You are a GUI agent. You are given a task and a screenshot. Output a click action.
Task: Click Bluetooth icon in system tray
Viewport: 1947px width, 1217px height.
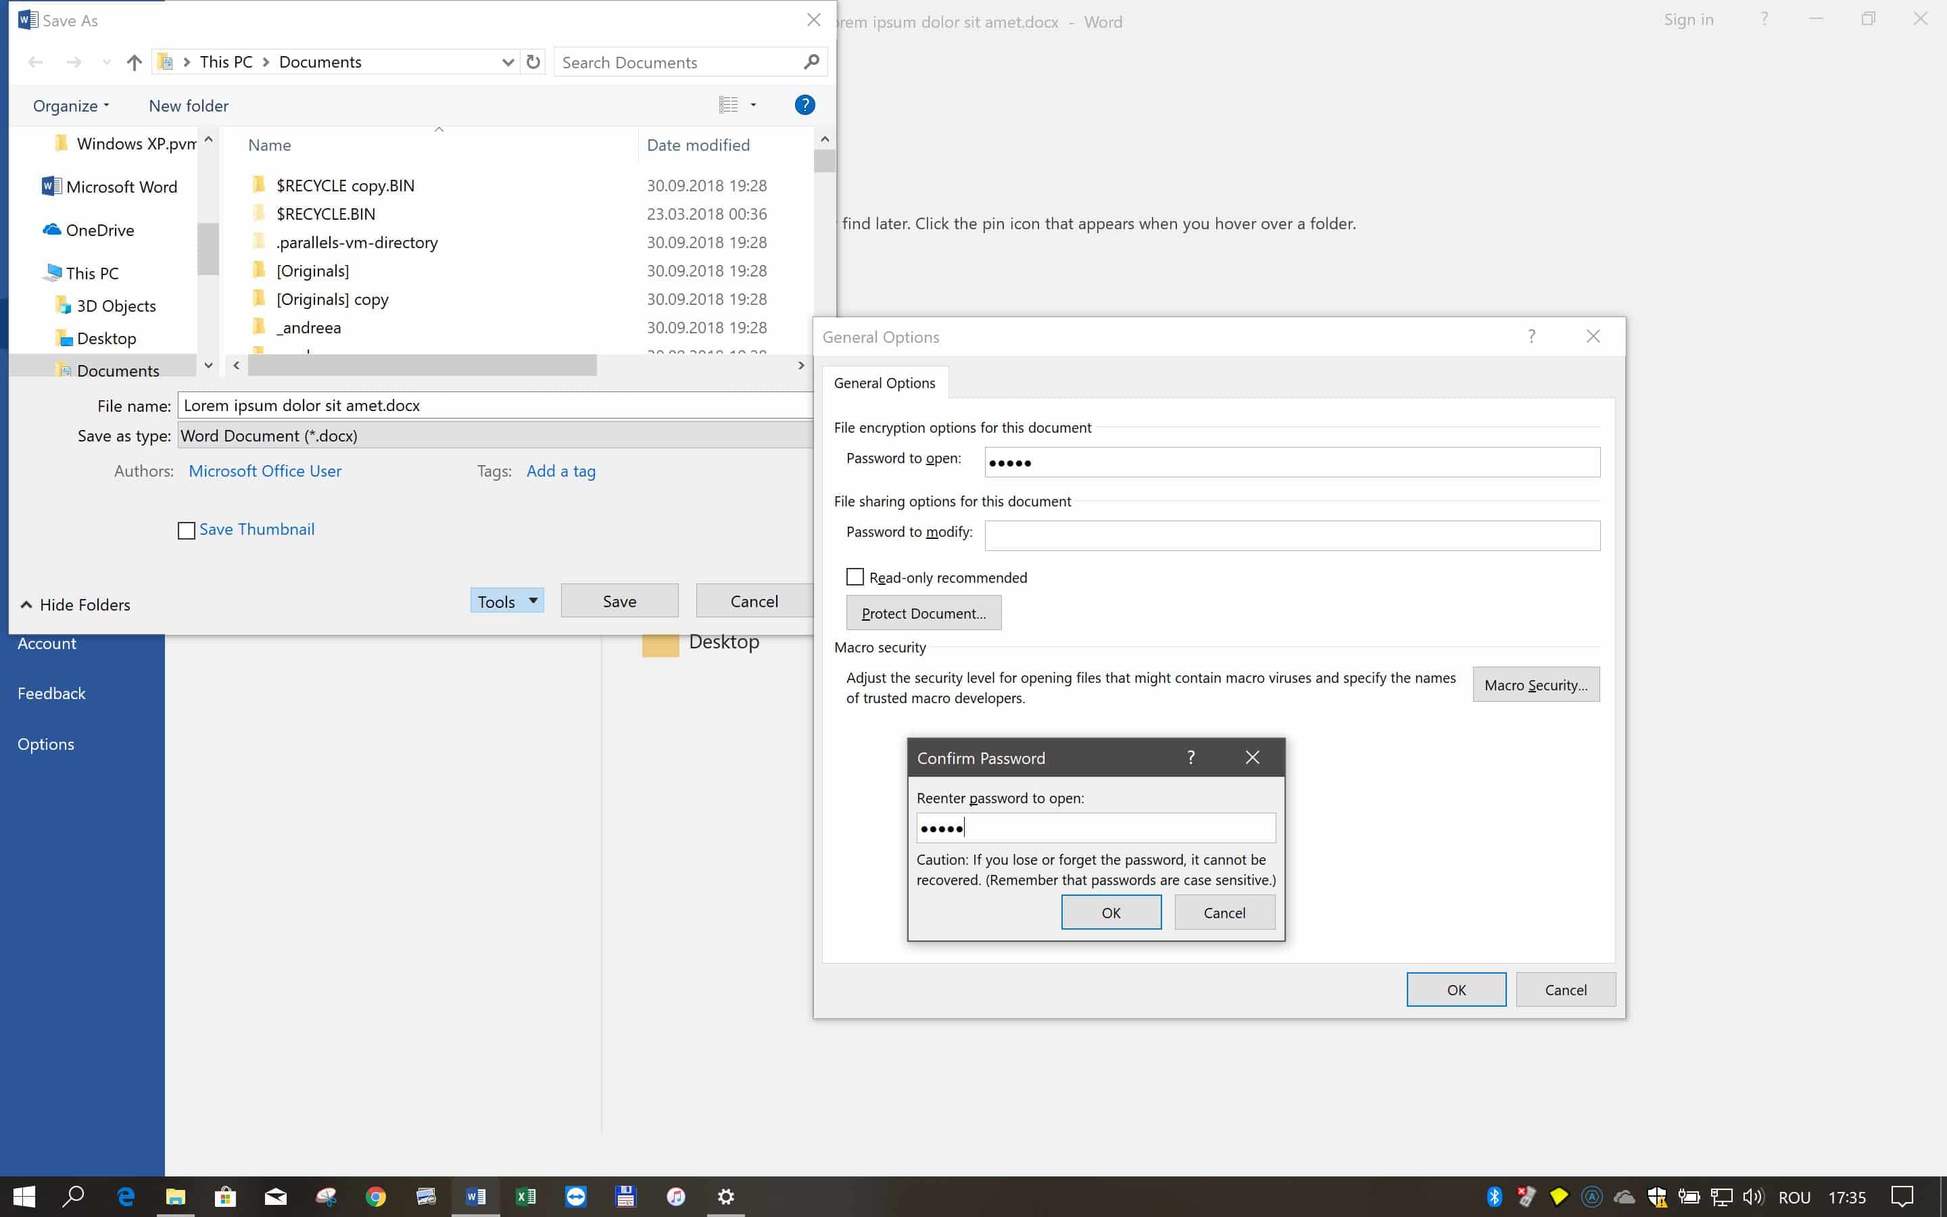[1494, 1197]
